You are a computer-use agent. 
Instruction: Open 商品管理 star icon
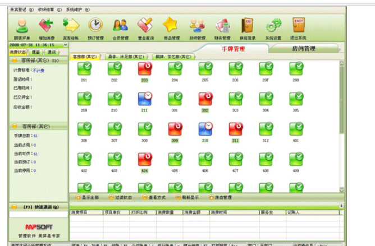tap(171, 29)
